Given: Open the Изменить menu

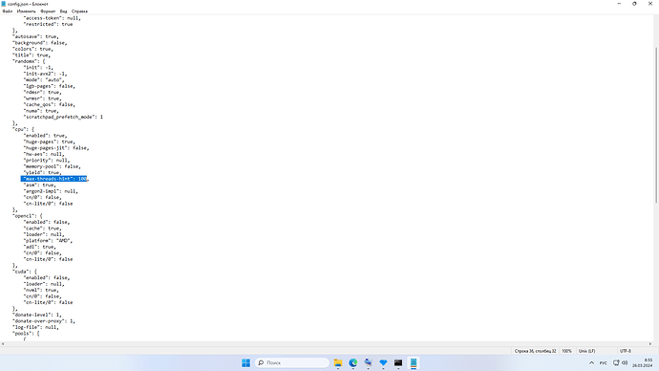Looking at the screenshot, I should 26,11.
